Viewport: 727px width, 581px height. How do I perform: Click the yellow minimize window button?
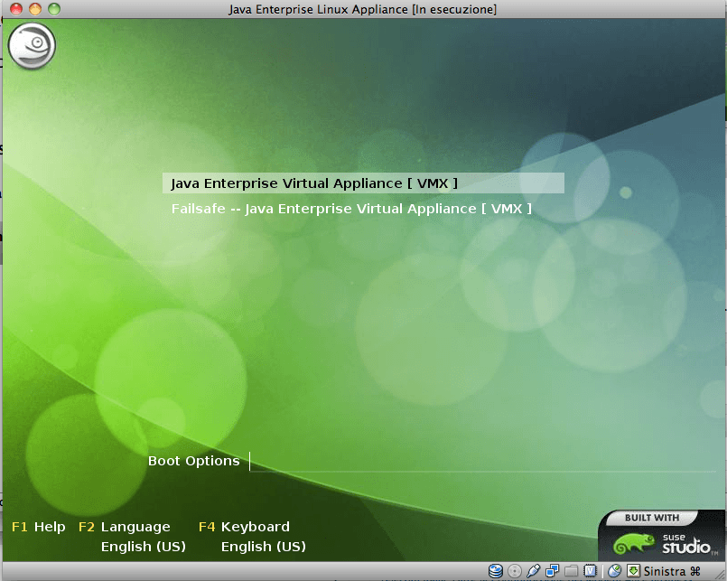(35, 9)
